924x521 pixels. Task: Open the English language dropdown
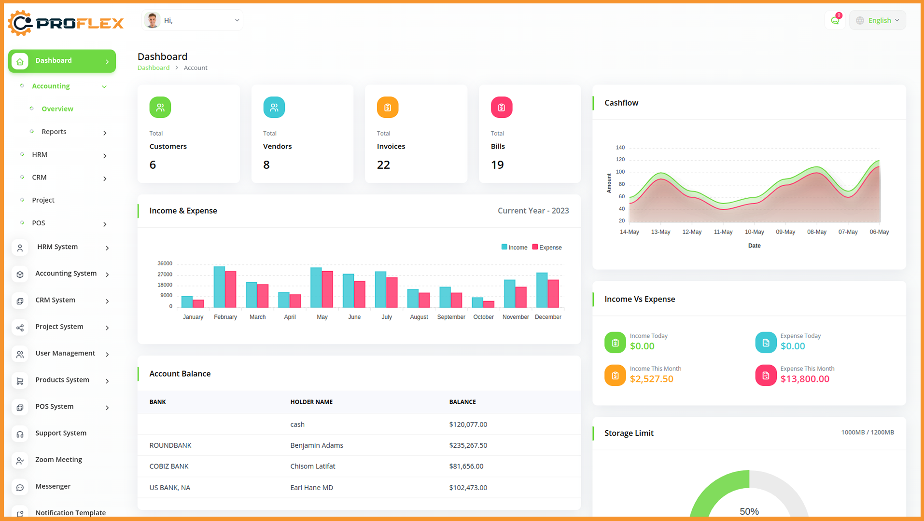coord(878,20)
